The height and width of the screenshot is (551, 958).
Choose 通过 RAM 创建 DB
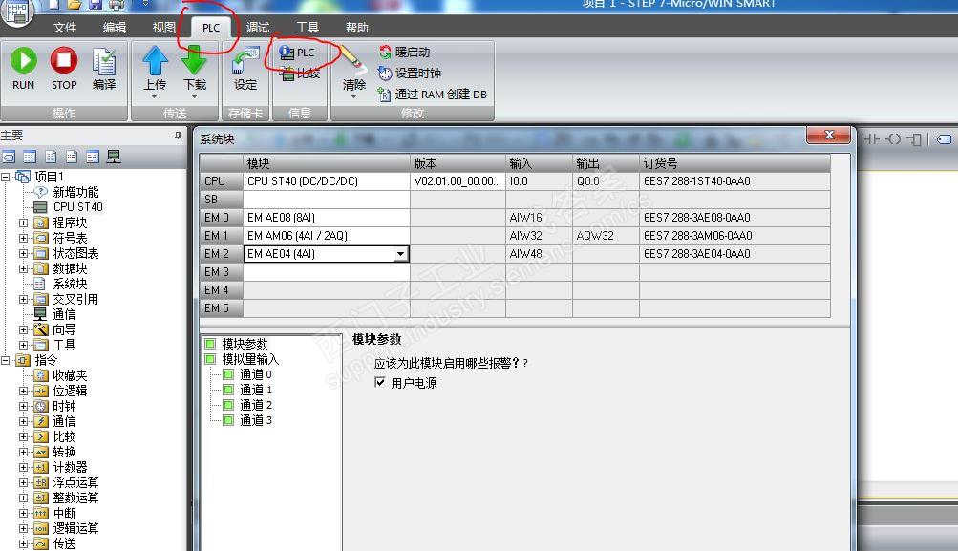click(x=432, y=95)
